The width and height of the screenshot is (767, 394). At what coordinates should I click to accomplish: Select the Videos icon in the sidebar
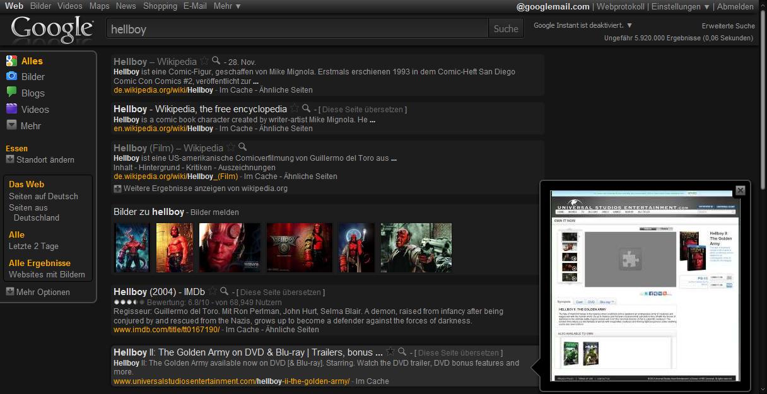tap(11, 109)
